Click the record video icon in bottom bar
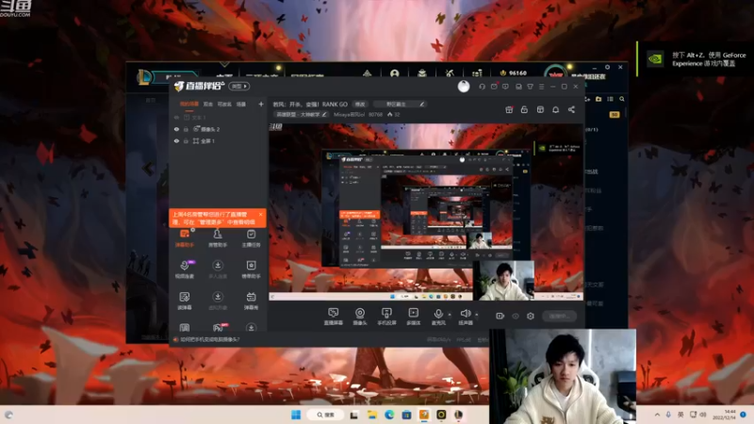The width and height of the screenshot is (754, 424). [x=500, y=316]
